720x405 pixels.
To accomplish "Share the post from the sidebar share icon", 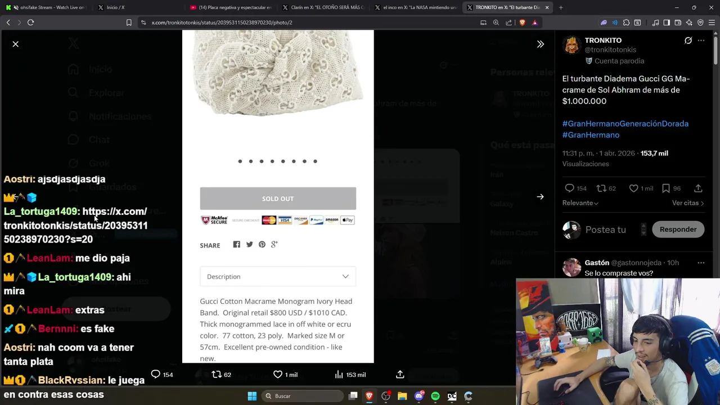I will pos(698,188).
